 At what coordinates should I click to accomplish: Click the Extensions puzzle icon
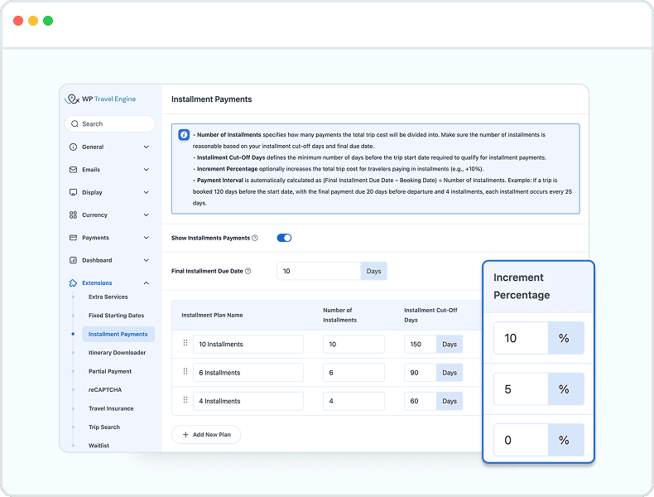[x=73, y=283]
